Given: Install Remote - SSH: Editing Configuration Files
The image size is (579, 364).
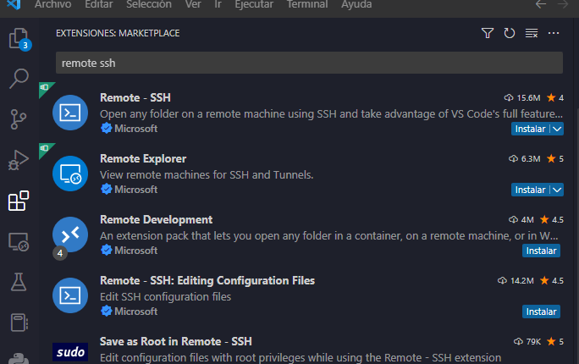Looking at the screenshot, I should pyautogui.click(x=541, y=312).
